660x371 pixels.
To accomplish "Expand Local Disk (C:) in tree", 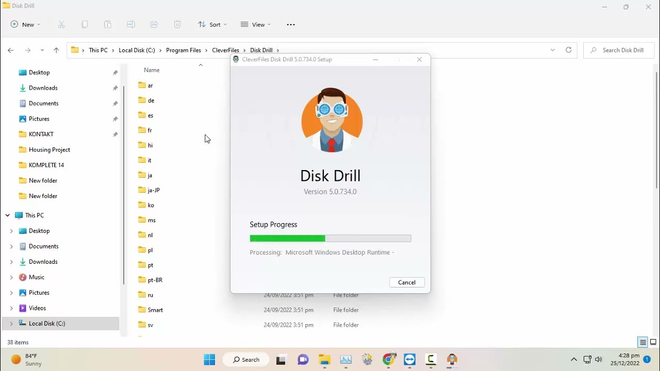I will coord(11,324).
